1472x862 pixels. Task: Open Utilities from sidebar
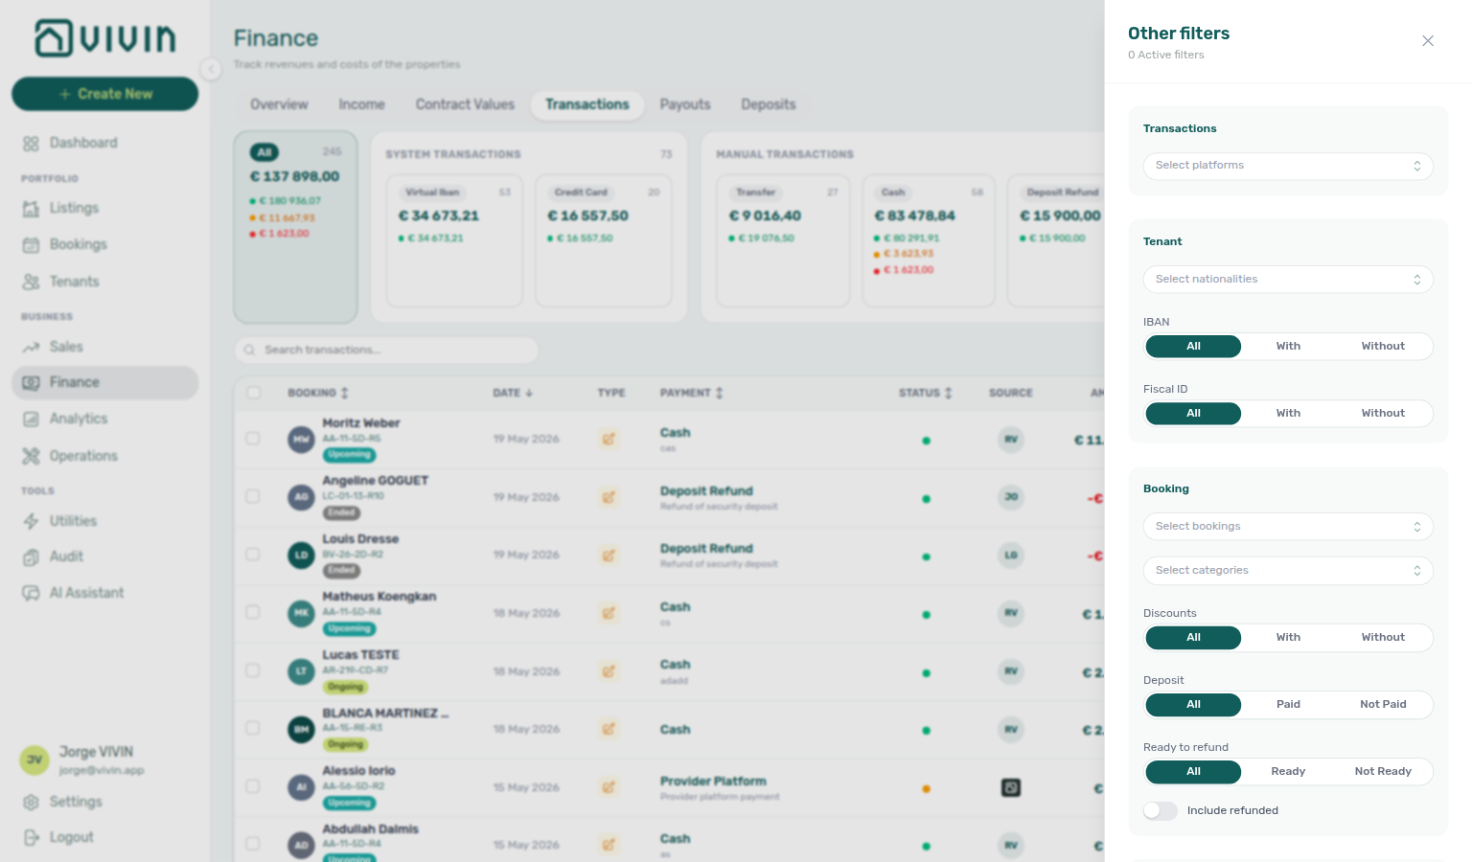(x=105, y=521)
